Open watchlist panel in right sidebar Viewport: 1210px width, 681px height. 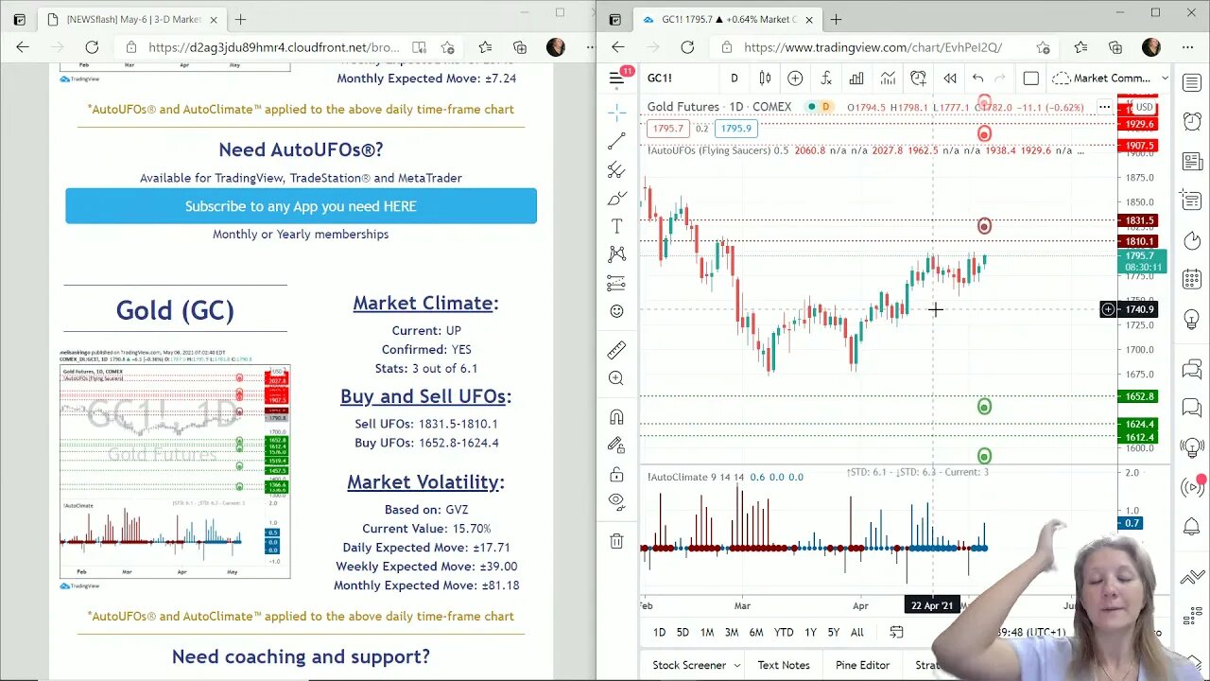(x=1191, y=83)
